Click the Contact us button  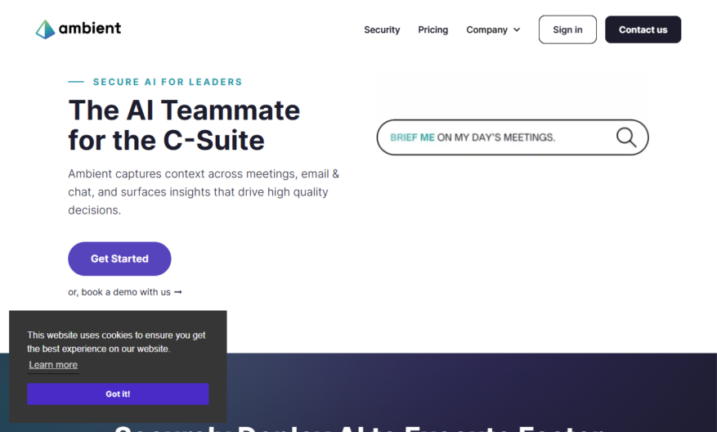pos(643,29)
